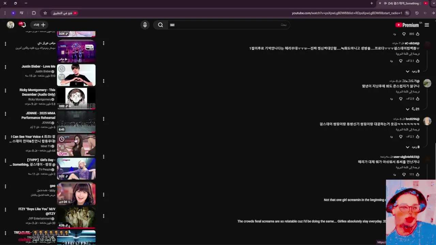View site information icon in address bar
Viewport: 436px width, 245px height.
[407, 13]
